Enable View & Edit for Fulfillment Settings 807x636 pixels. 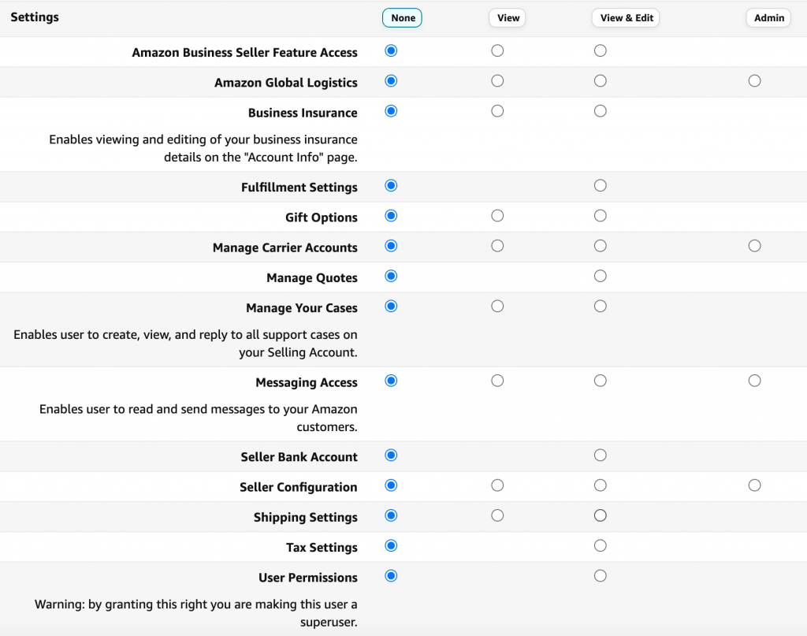600,185
